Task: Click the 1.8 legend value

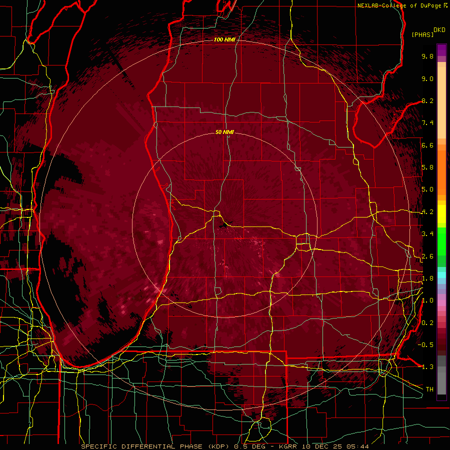Action: pyautogui.click(x=427, y=278)
